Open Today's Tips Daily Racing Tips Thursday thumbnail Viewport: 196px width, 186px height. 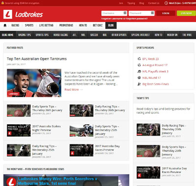[148, 130]
